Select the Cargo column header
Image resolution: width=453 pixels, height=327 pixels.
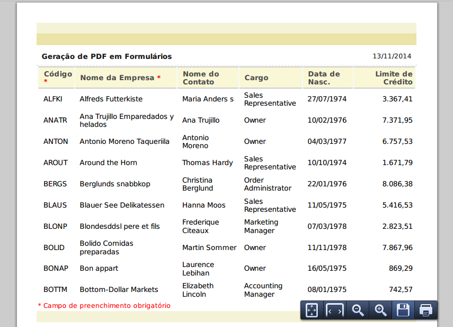coord(256,78)
